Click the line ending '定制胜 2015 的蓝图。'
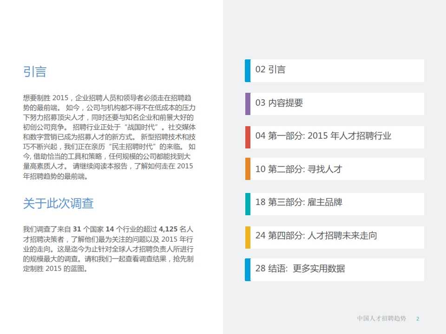Image resolution: width=446 pixels, height=334 pixels. coord(55,269)
